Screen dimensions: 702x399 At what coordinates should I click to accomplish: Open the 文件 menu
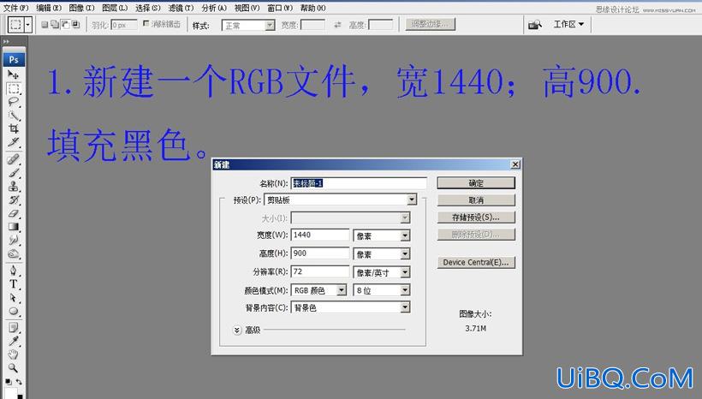pos(15,8)
